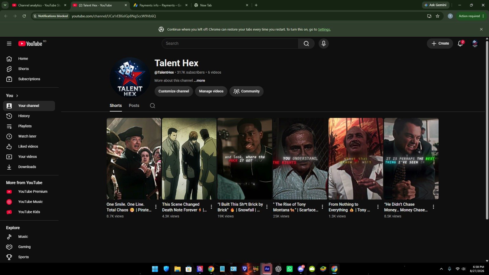Viewport: 489px width, 275px height.
Task: Open options for Scarface short
Action: [x=322, y=207]
